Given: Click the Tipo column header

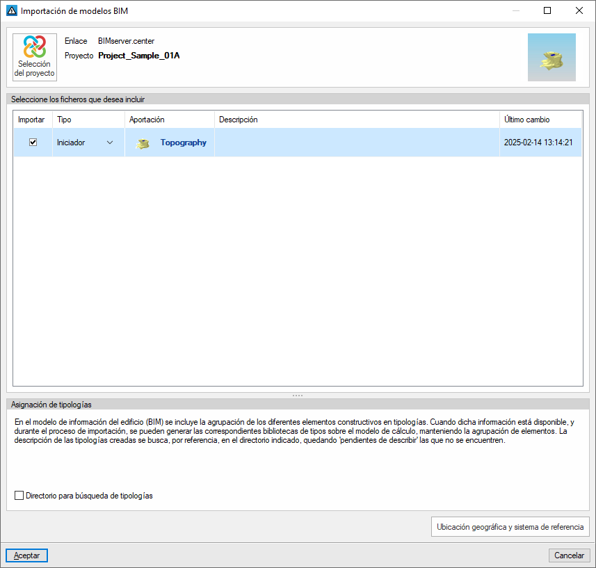Looking at the screenshot, I should pyautogui.click(x=88, y=120).
